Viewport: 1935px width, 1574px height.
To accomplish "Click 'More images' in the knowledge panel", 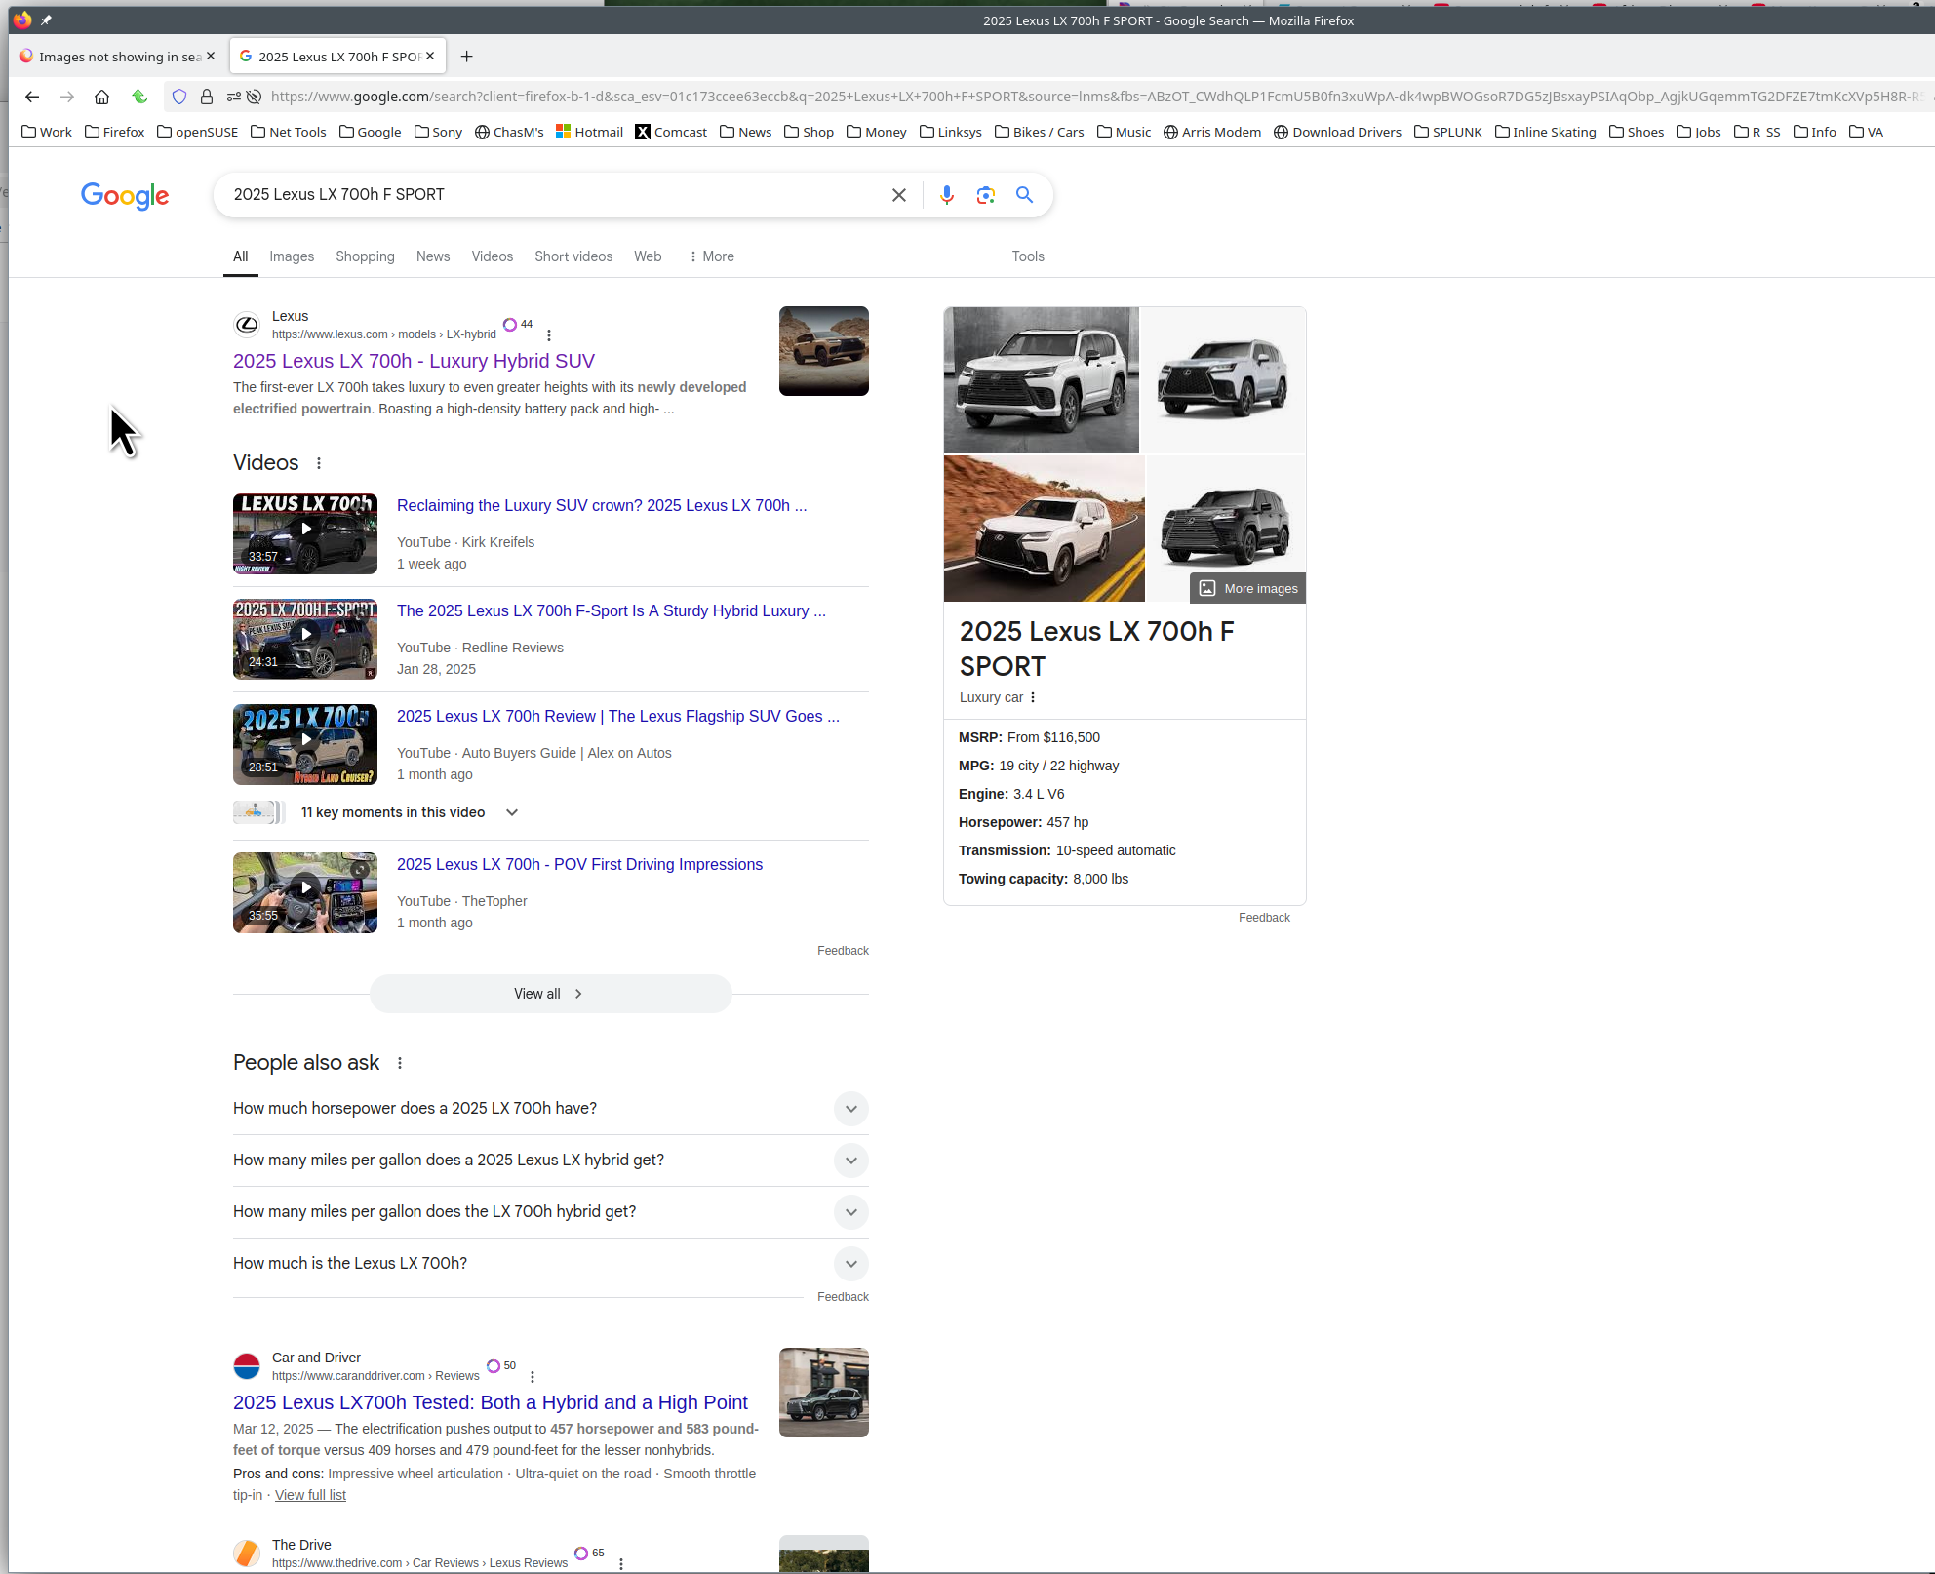I will tap(1248, 588).
